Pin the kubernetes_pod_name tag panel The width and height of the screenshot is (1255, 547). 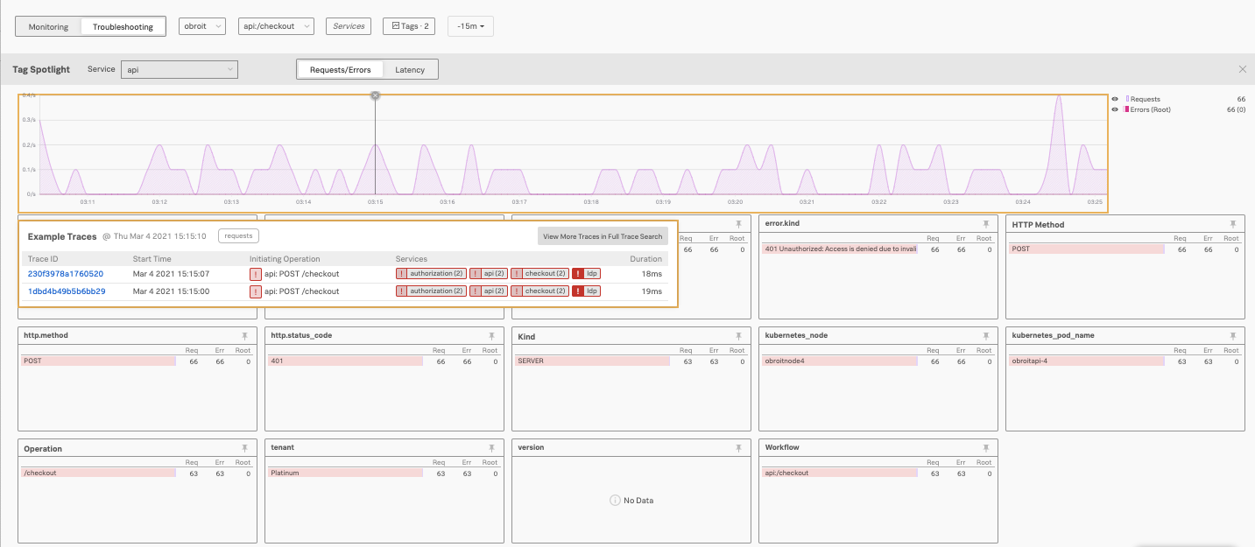coord(1232,335)
